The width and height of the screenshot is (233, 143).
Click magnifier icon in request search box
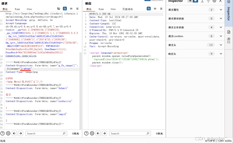tap(64, 133)
